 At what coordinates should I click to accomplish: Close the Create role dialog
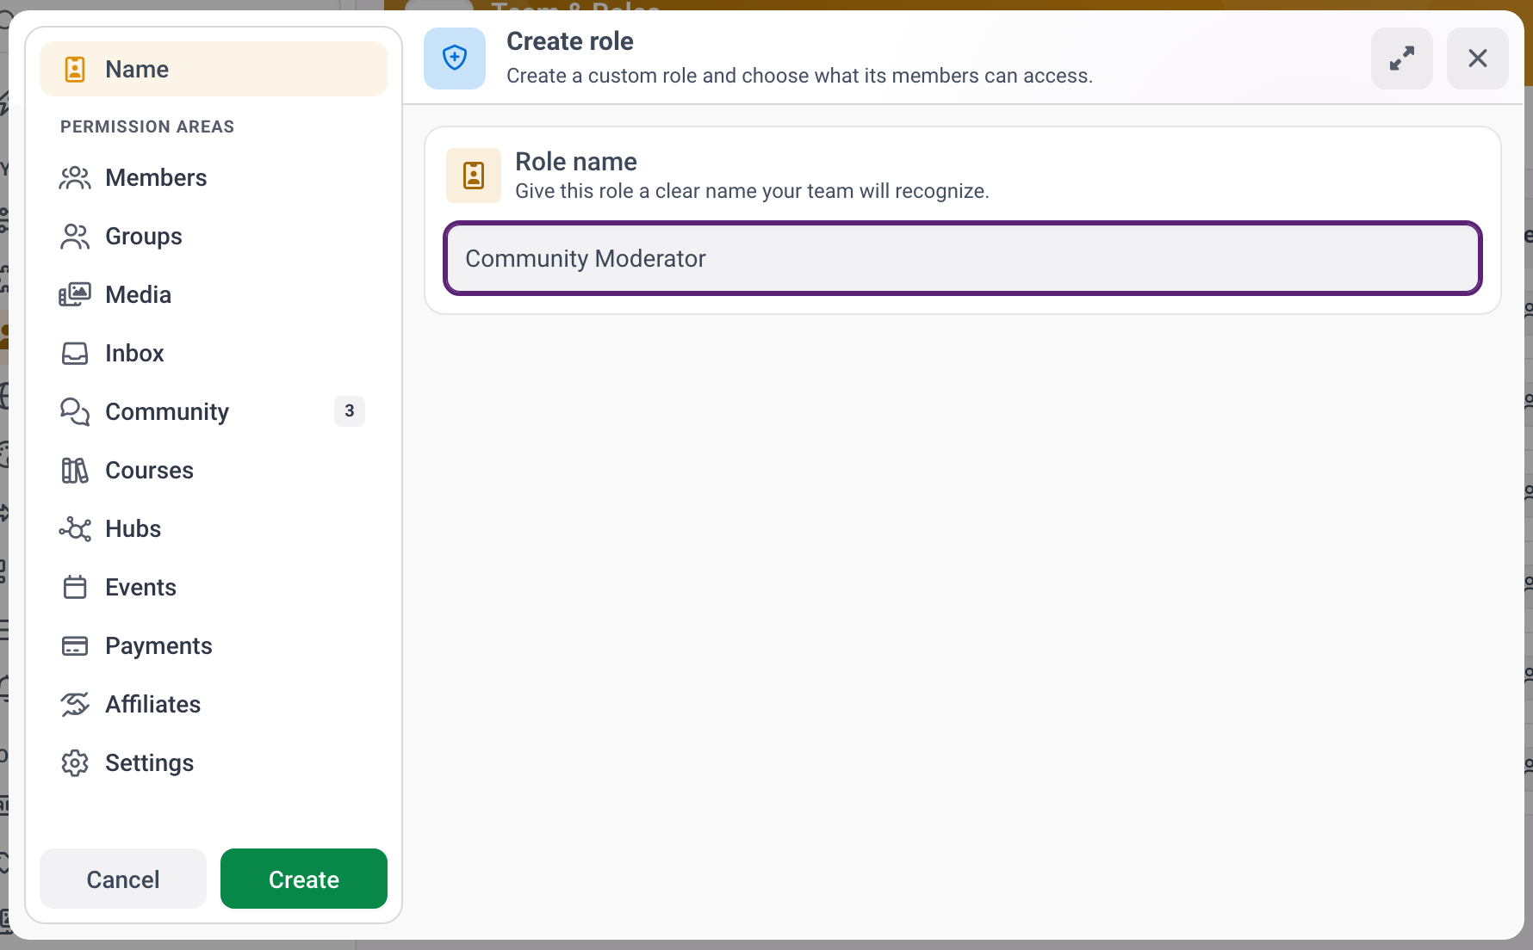[1478, 59]
